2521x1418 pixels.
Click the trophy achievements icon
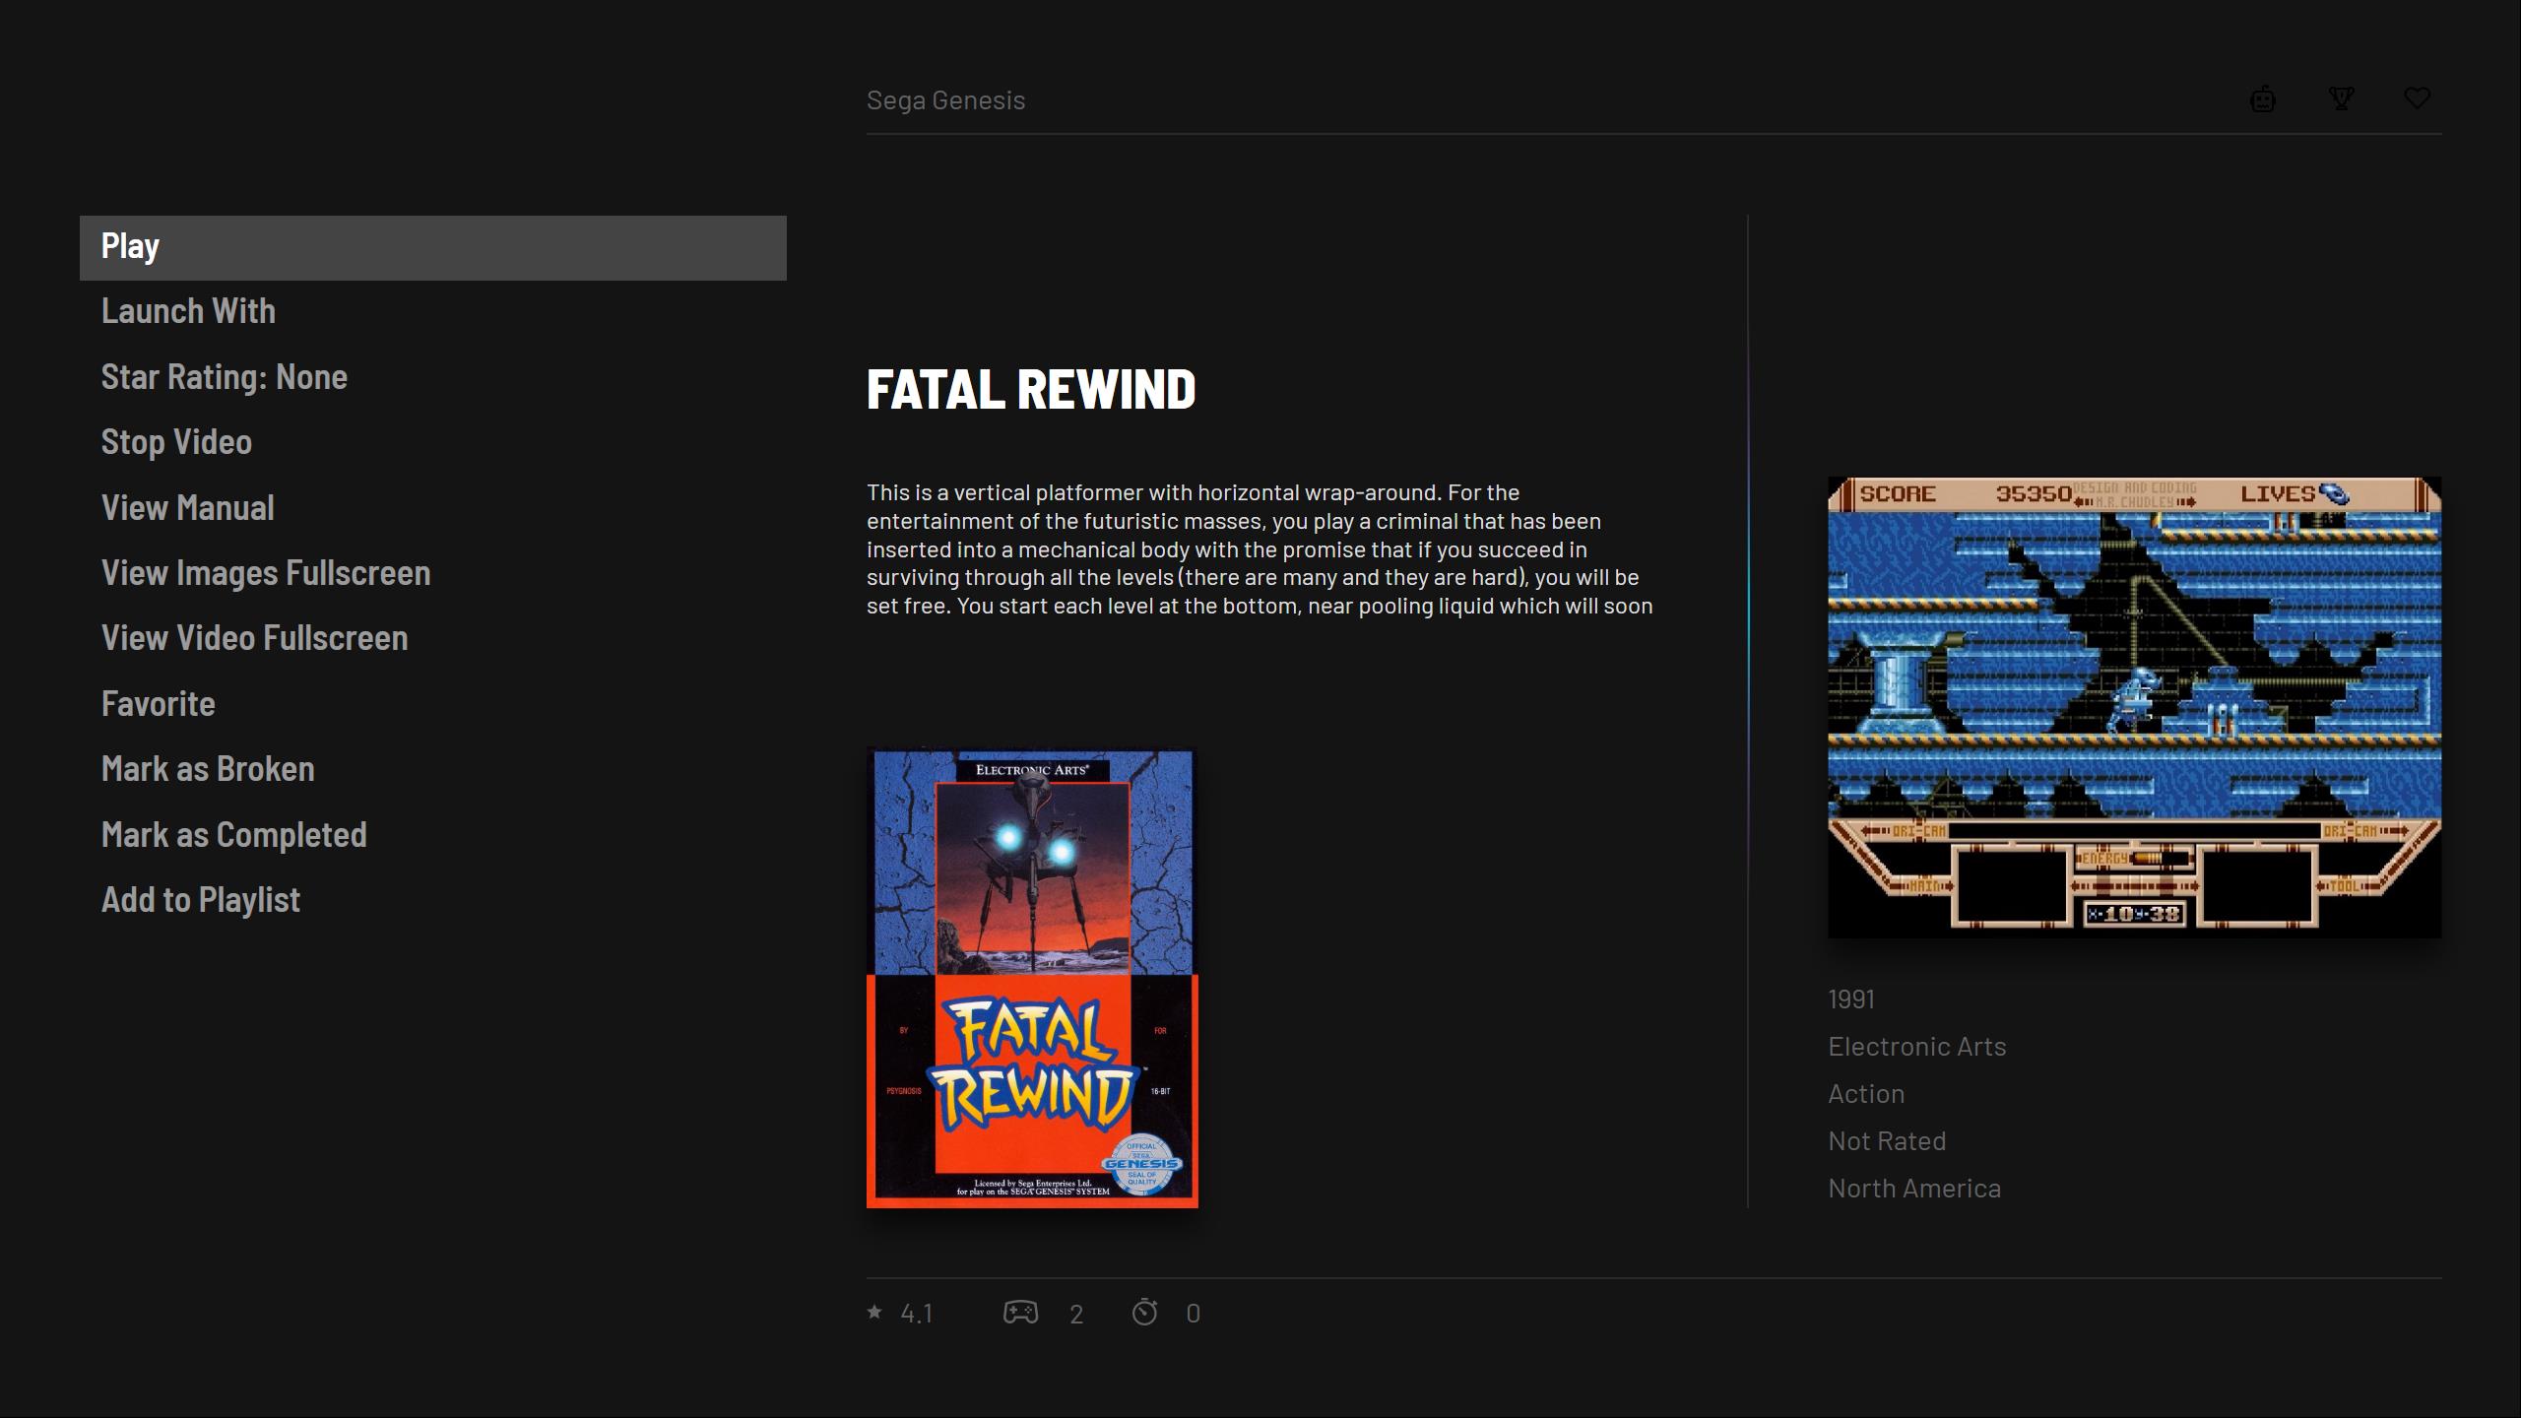click(2341, 98)
